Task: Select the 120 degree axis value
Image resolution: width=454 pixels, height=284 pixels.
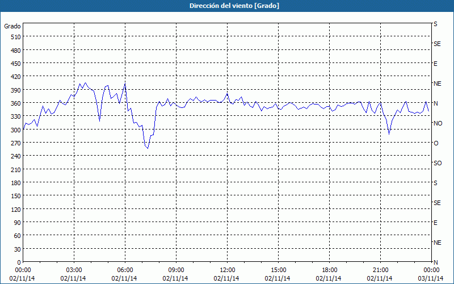Action: click(16, 209)
